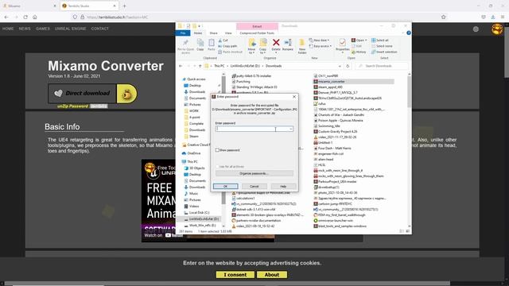Click the website settings gear icon
509x286 pixels.
(476, 29)
